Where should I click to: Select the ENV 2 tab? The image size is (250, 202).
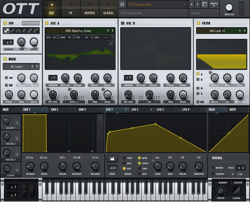point(63,110)
